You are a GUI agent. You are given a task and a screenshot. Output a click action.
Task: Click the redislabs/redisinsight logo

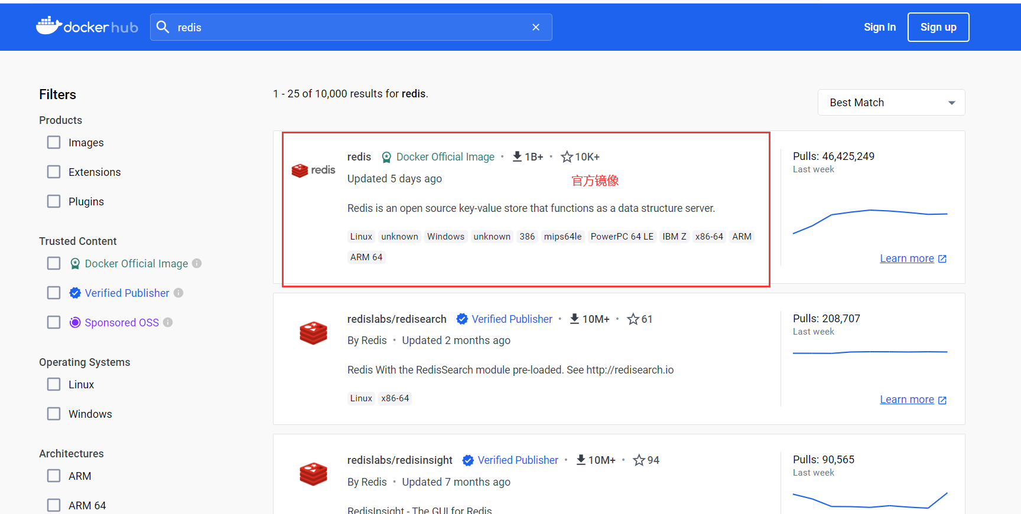(313, 474)
